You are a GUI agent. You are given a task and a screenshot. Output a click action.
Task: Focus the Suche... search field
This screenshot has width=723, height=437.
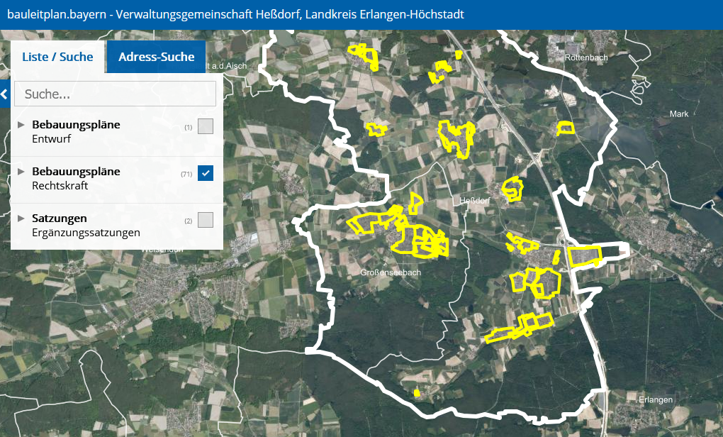coord(115,94)
